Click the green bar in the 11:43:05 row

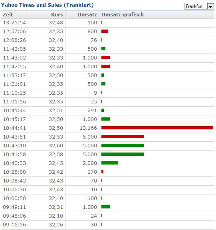point(103,49)
